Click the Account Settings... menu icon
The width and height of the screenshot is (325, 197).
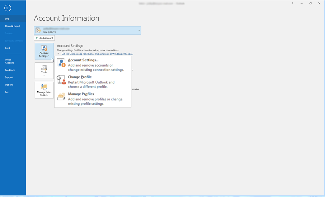pyautogui.click(x=62, y=63)
